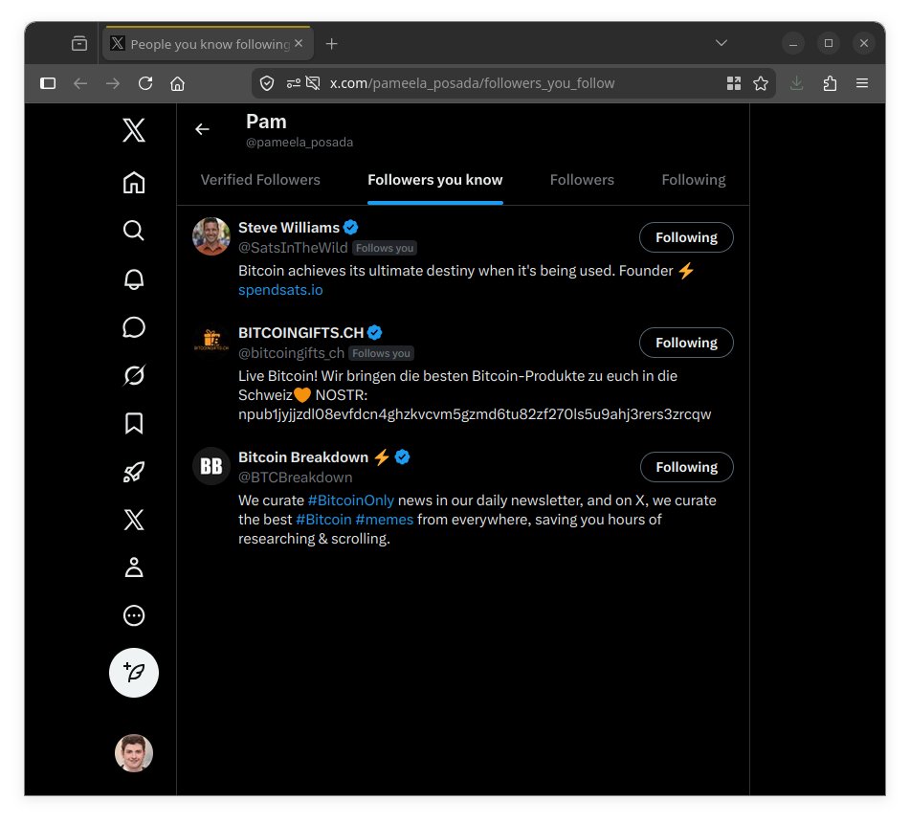Open Premium X icon in the sidebar
Viewport: 910px width, 823px height.
click(x=133, y=520)
